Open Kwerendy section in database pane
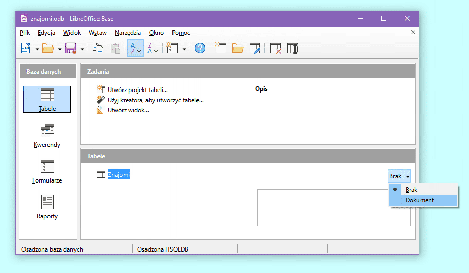Image resolution: width=469 pixels, height=273 pixels. [47, 135]
